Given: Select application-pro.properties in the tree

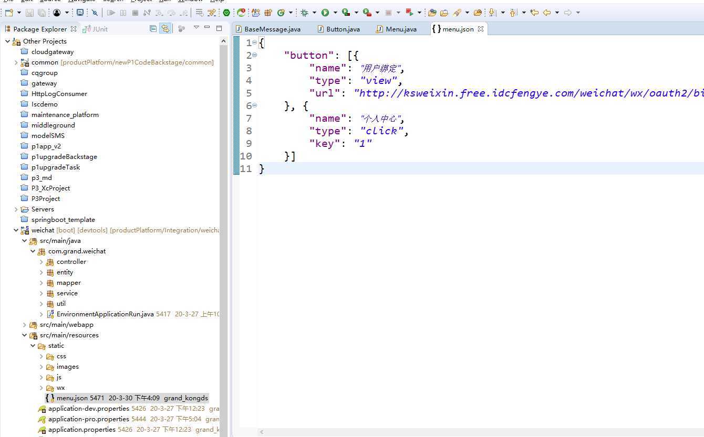Looking at the screenshot, I should pyautogui.click(x=89, y=419).
